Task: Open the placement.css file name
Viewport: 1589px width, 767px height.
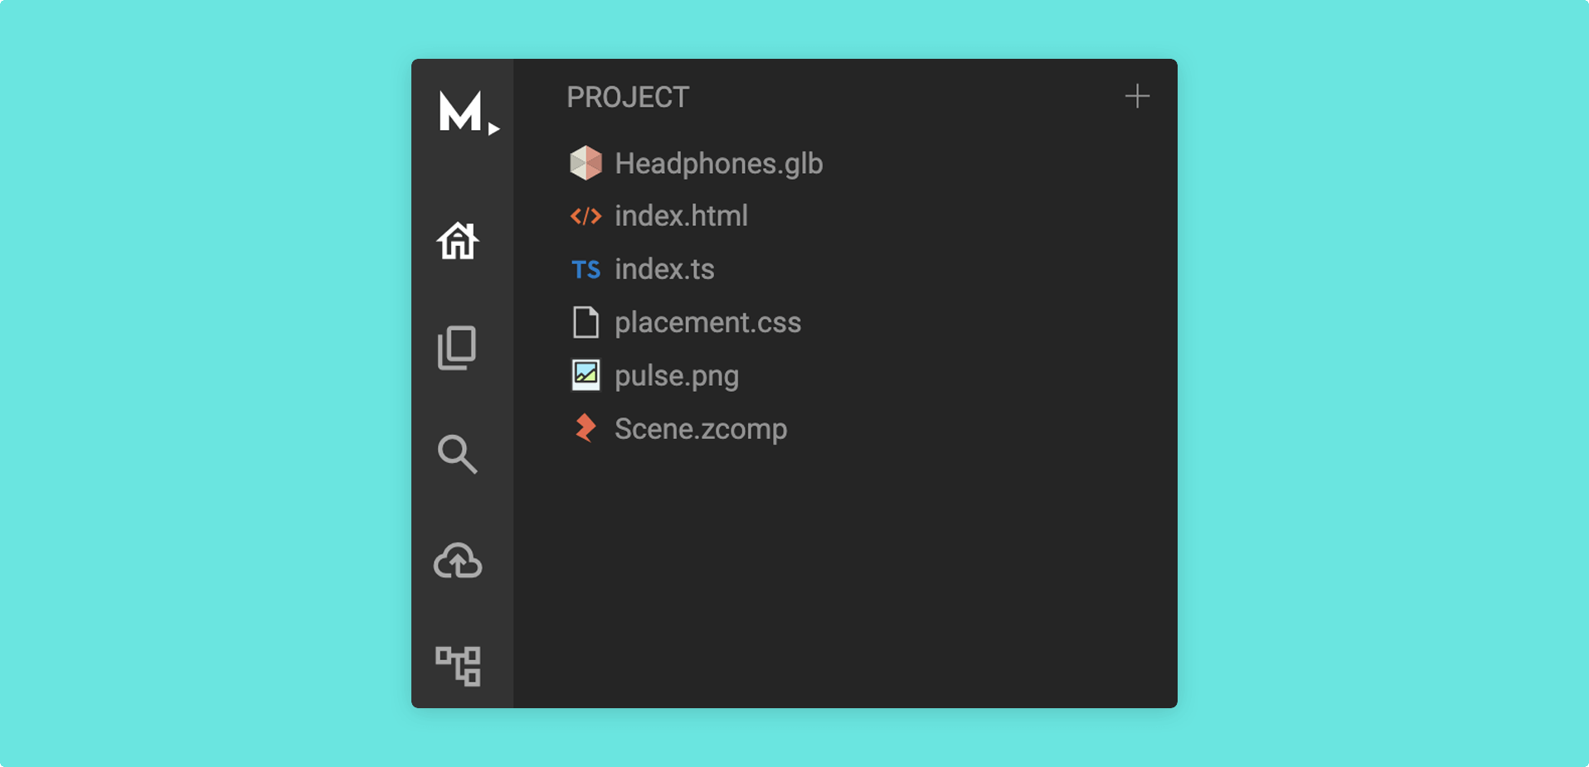Action: click(x=708, y=322)
